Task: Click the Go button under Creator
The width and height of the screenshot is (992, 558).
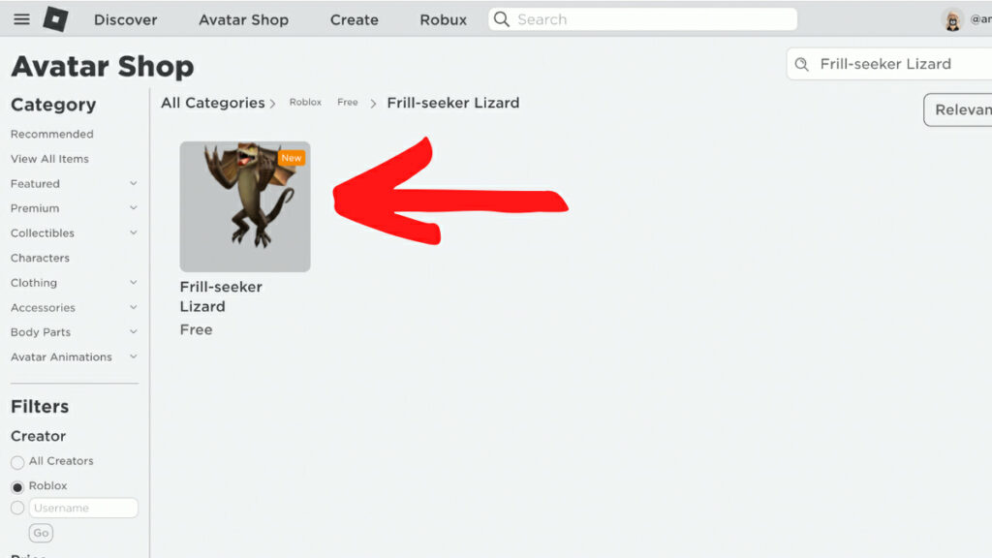Action: point(41,533)
